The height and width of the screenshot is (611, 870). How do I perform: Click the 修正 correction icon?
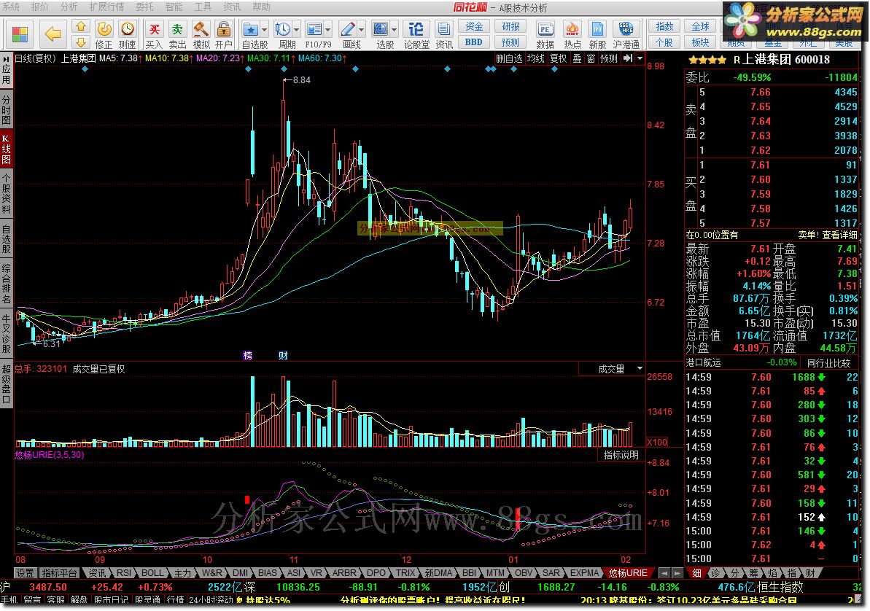point(104,29)
